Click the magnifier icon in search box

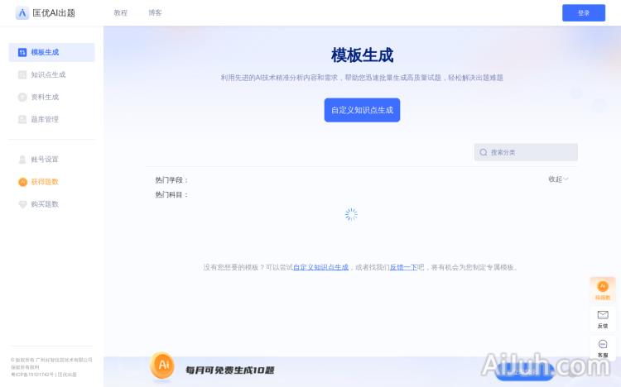point(484,152)
